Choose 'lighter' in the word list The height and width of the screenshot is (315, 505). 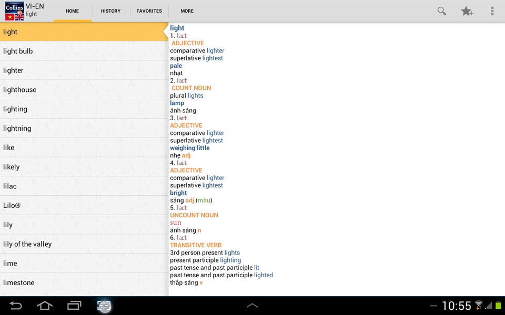coord(84,70)
